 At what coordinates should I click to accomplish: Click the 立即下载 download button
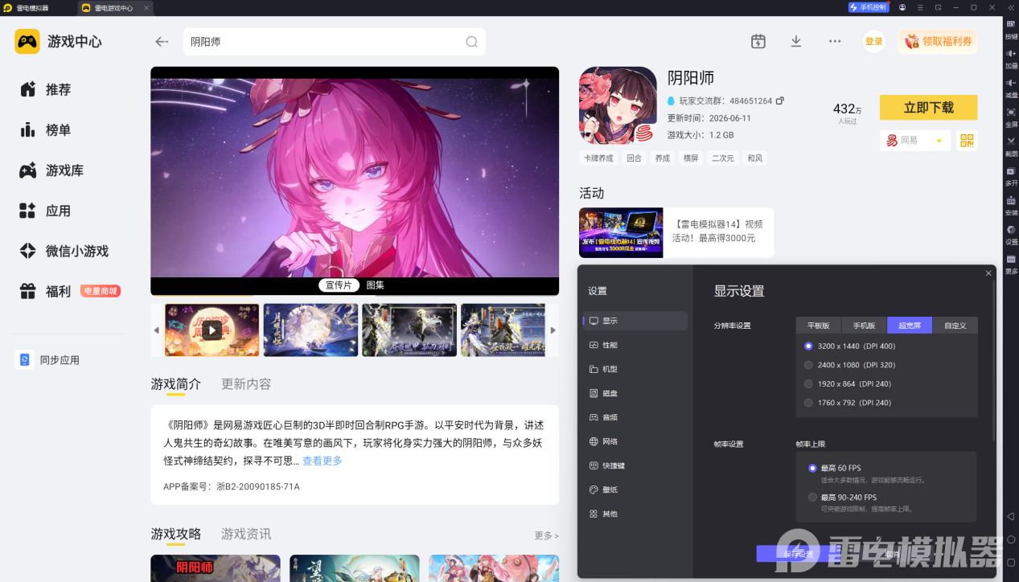928,107
